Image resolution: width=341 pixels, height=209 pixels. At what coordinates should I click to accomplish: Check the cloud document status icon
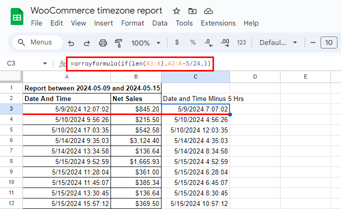click(209, 11)
